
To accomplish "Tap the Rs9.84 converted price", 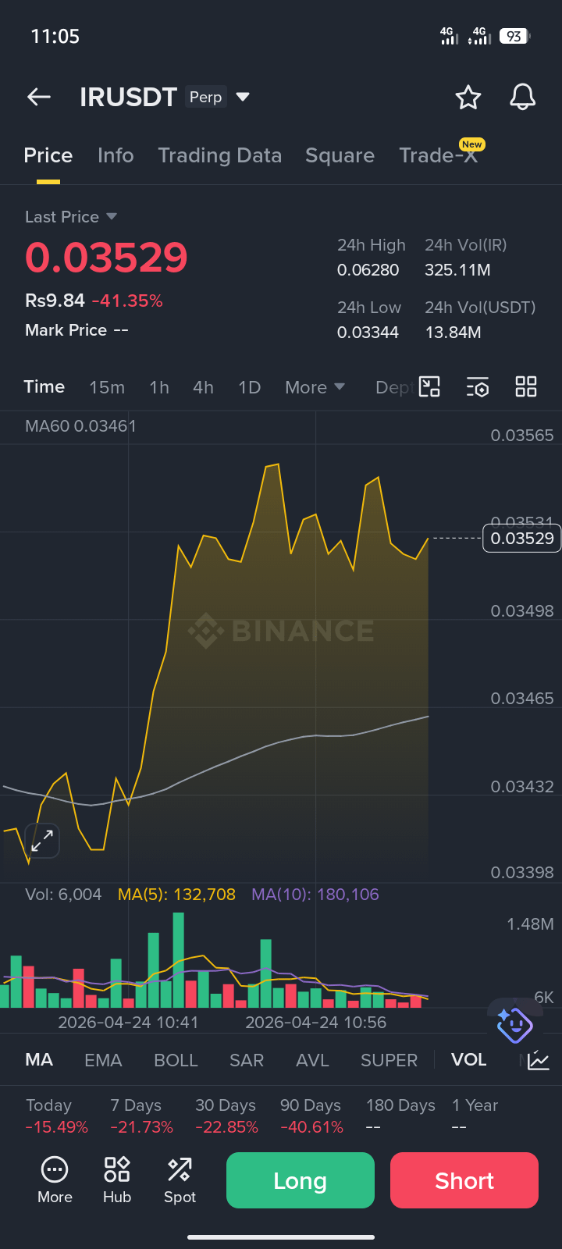I will tap(55, 301).
